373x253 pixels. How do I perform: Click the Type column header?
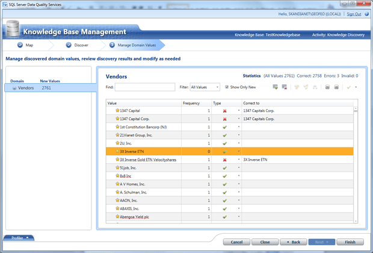[226, 103]
